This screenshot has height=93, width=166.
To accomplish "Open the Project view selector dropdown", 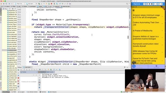I will click(5, 9).
